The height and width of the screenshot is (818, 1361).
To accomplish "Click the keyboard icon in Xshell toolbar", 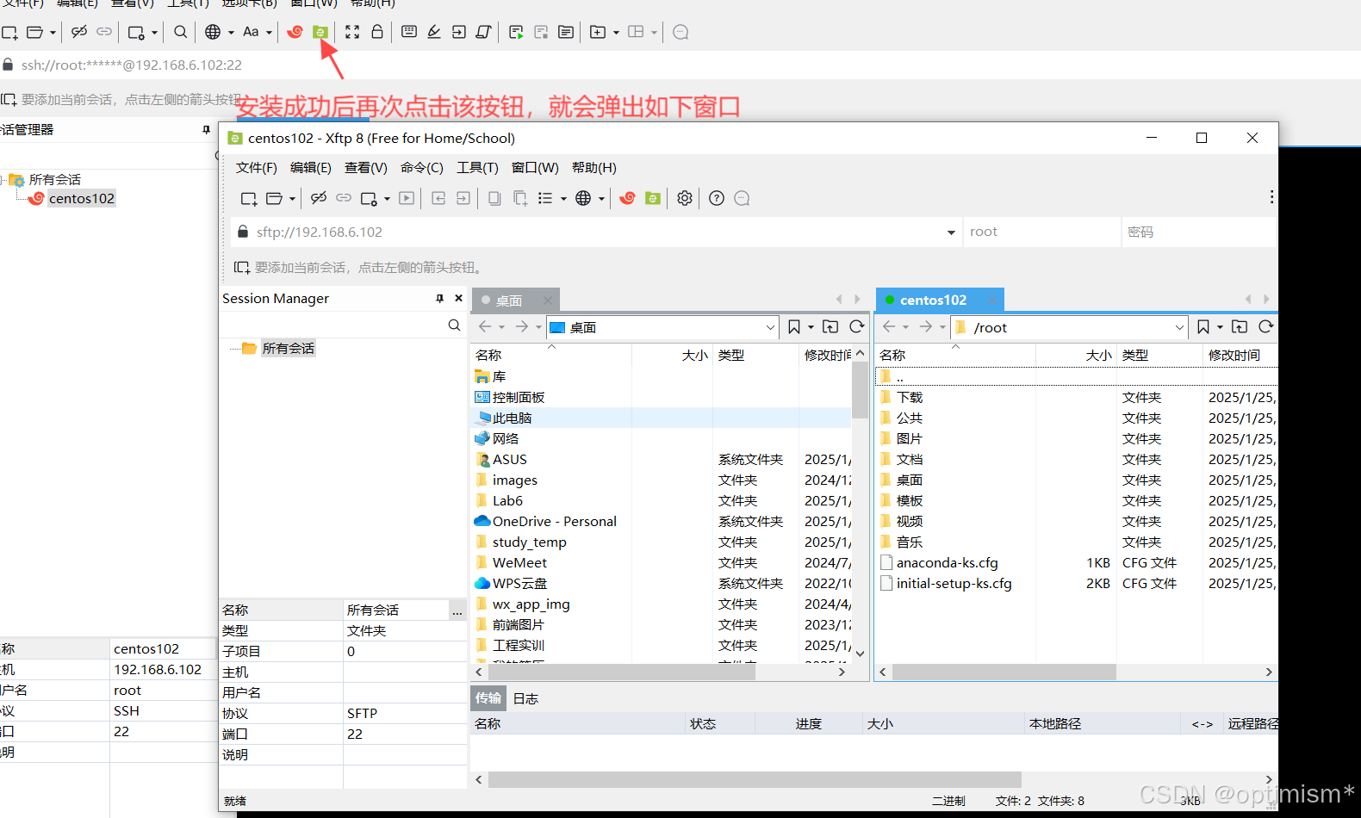I will coord(409,32).
